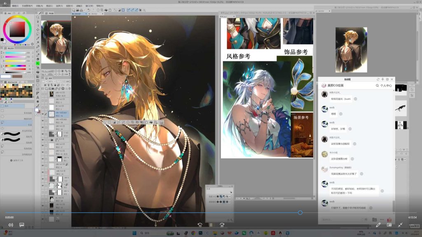Click the Open file folder icon
Image resolution: width=422 pixels, height=237 pixels.
77,10
